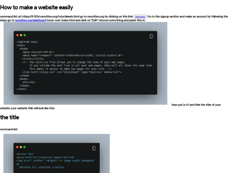Click the '<h1></h1>' code line

(29, 82)
